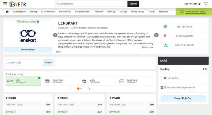Open HOW TO REDEEM? button
This screenshot has height=115, width=212.
(x=184, y=46)
